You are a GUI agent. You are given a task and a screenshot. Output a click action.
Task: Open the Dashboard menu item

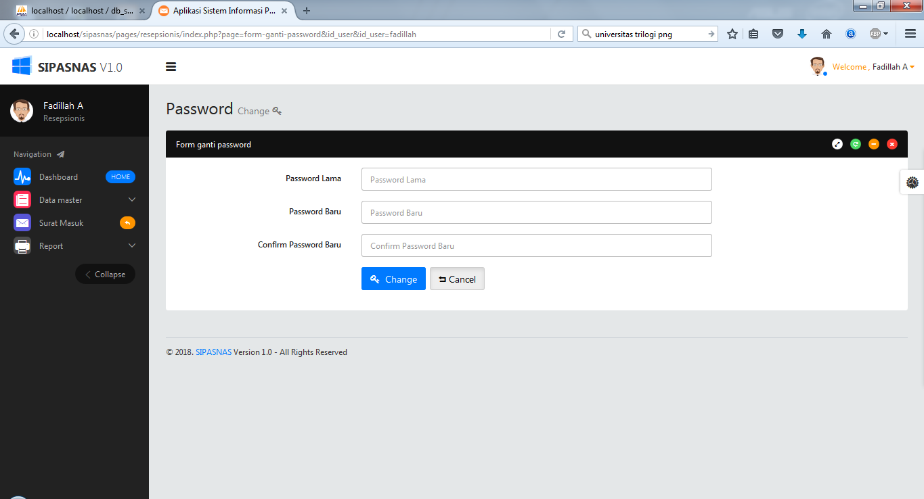click(58, 177)
